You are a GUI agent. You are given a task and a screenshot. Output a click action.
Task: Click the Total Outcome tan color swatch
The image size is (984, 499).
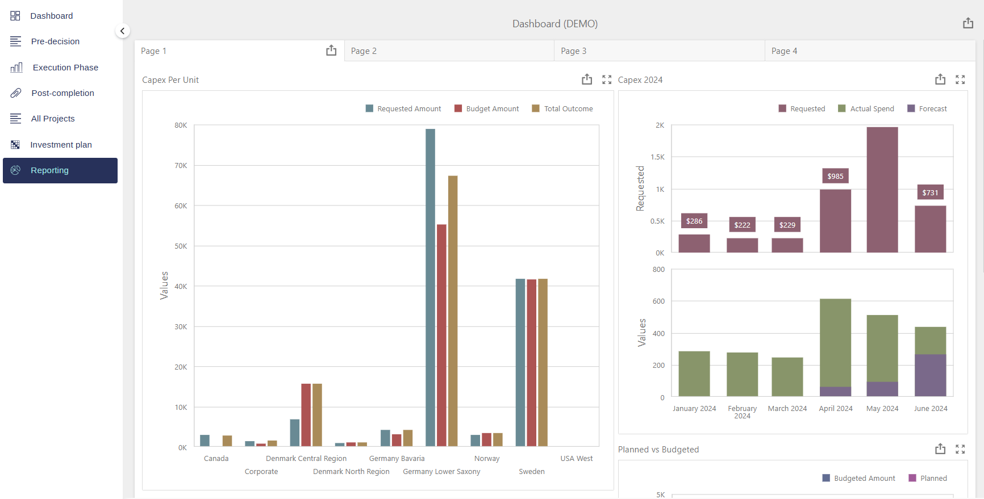point(535,108)
